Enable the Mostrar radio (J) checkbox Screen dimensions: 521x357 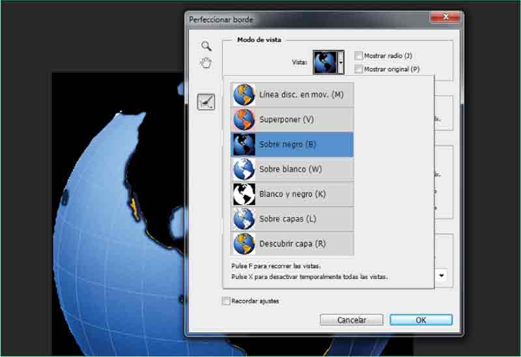358,56
